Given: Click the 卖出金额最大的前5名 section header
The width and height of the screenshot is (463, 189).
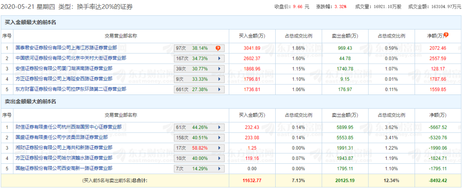Looking at the screenshot, I should [x=30, y=102].
